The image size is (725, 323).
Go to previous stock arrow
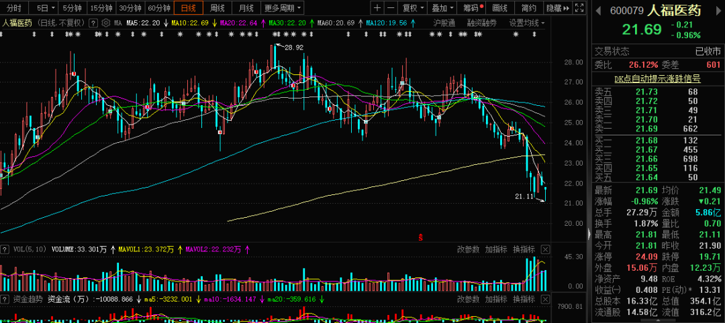point(597,10)
